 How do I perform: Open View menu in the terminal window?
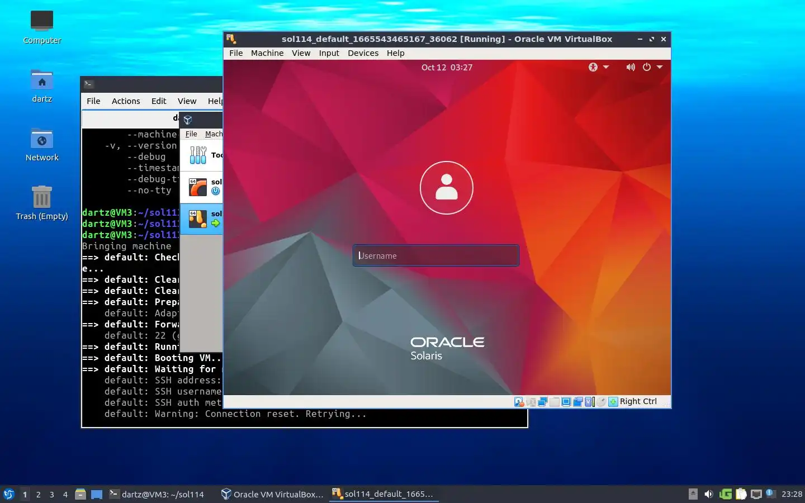187,101
